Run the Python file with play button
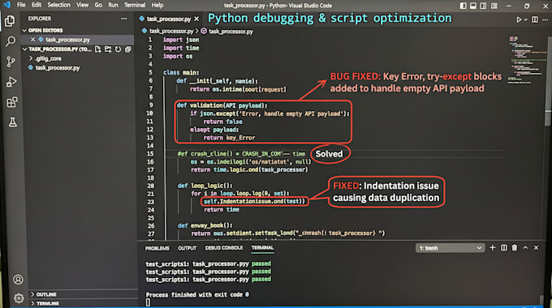The width and height of the screenshot is (552, 308). [x=519, y=19]
